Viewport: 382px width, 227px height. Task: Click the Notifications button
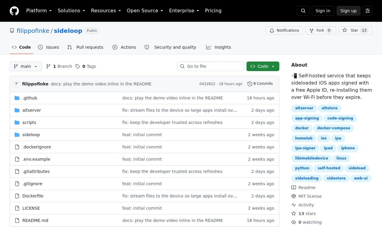[284, 30]
